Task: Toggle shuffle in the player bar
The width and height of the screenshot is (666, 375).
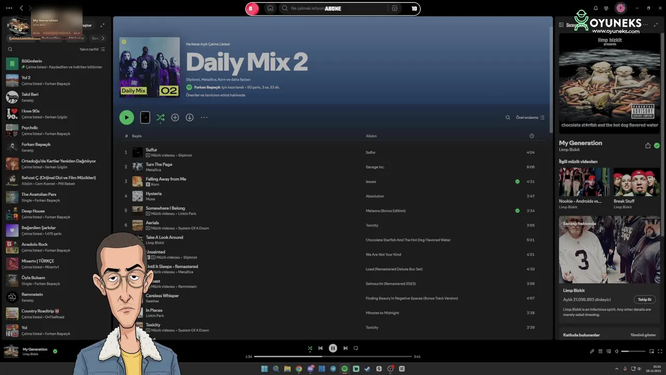Action: (310, 348)
